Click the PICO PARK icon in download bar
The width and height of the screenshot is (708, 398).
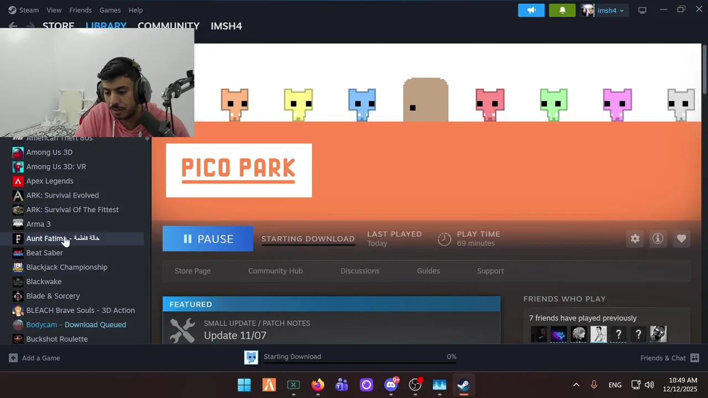tap(251, 358)
